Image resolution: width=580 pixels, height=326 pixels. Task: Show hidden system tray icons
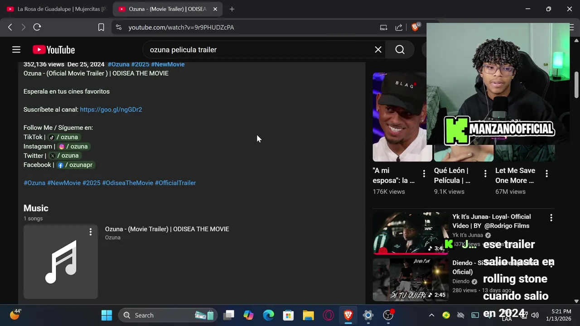click(x=431, y=315)
